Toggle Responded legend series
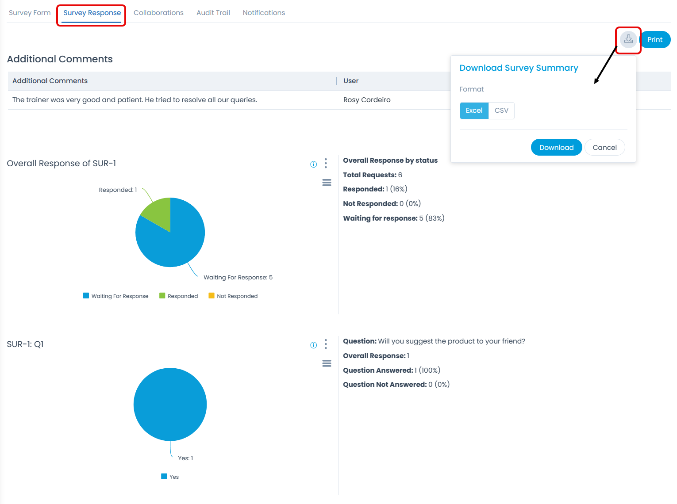The image size is (677, 504). (179, 296)
